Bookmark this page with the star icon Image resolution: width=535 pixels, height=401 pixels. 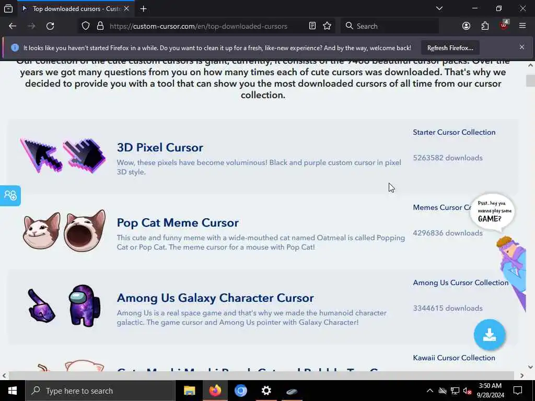point(327,26)
